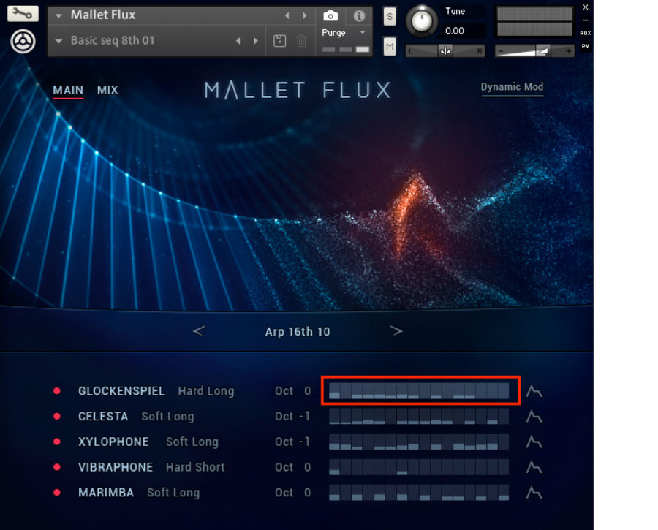
Task: Click the envelope shape icon next to MARIMBA
Action: 534,493
